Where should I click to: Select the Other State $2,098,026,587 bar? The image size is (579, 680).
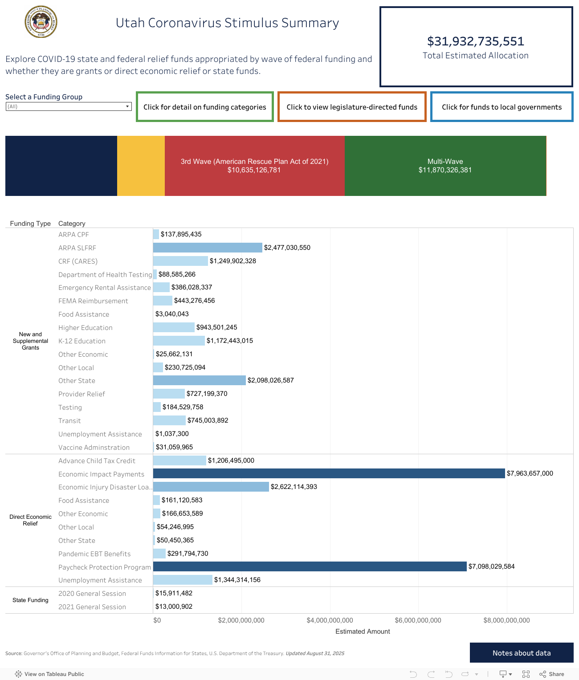pyautogui.click(x=200, y=380)
